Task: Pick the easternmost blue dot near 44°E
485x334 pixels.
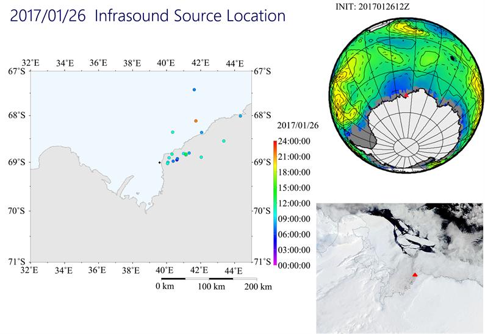Action: [240, 116]
